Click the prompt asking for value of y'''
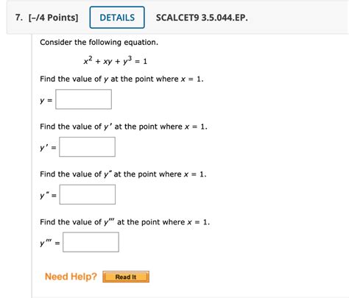This screenshot has height=298, width=349. (x=124, y=222)
